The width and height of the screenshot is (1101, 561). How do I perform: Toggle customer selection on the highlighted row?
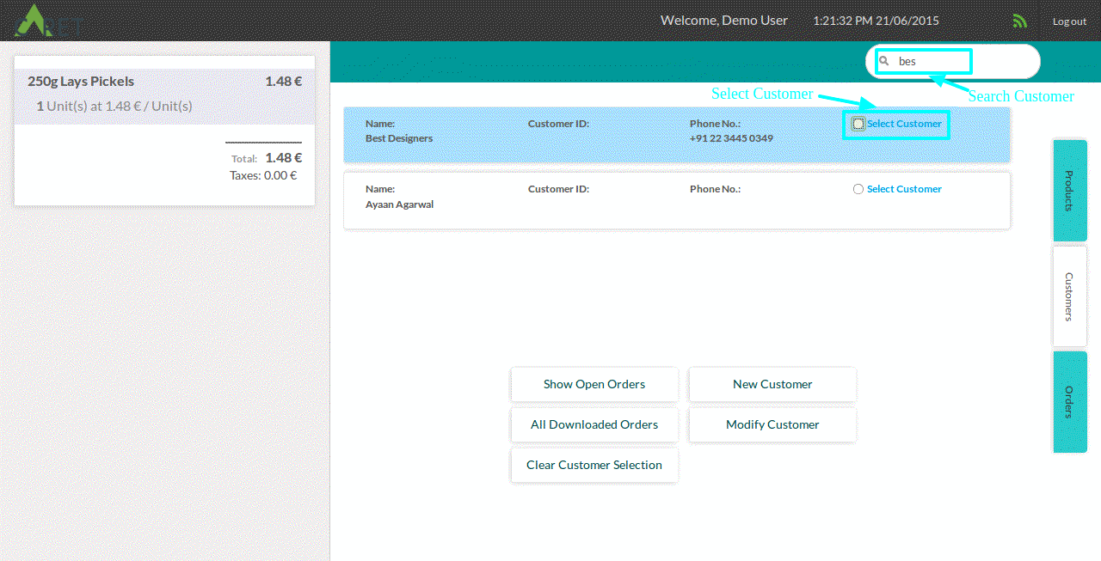tap(857, 124)
